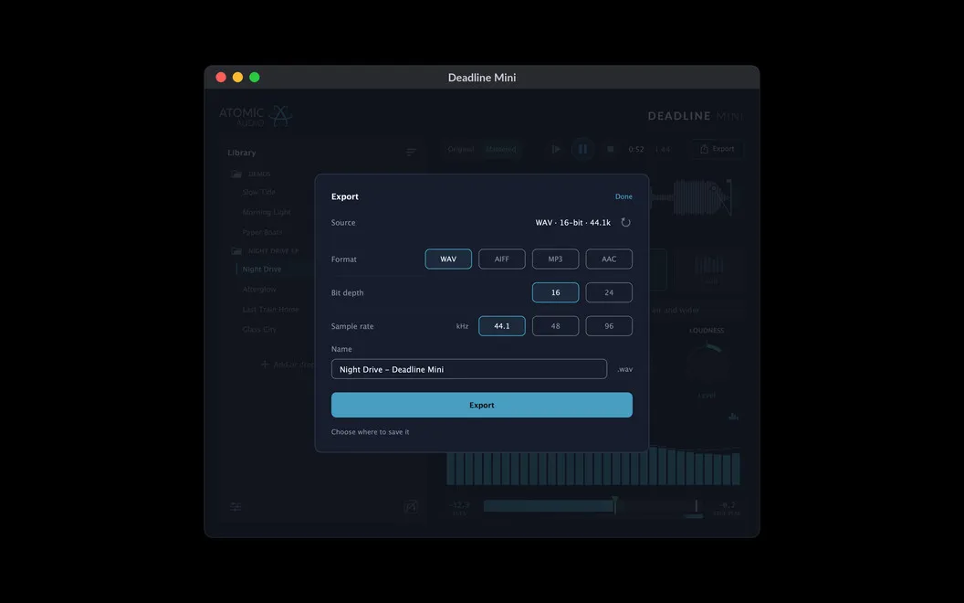Viewport: 964px width, 603px height.
Task: Open the Night Drive EP folder
Action: [265, 251]
